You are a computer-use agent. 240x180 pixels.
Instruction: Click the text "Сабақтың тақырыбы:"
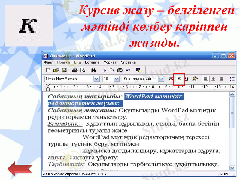pos(85,96)
